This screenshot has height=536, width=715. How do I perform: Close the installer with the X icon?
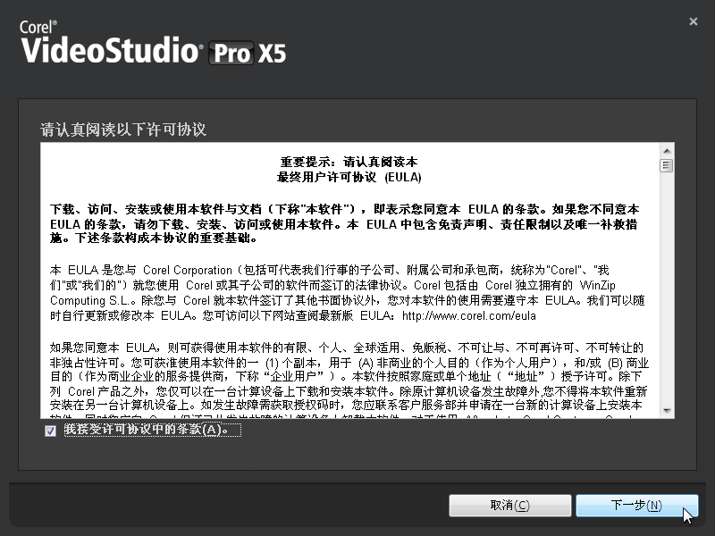coord(694,21)
